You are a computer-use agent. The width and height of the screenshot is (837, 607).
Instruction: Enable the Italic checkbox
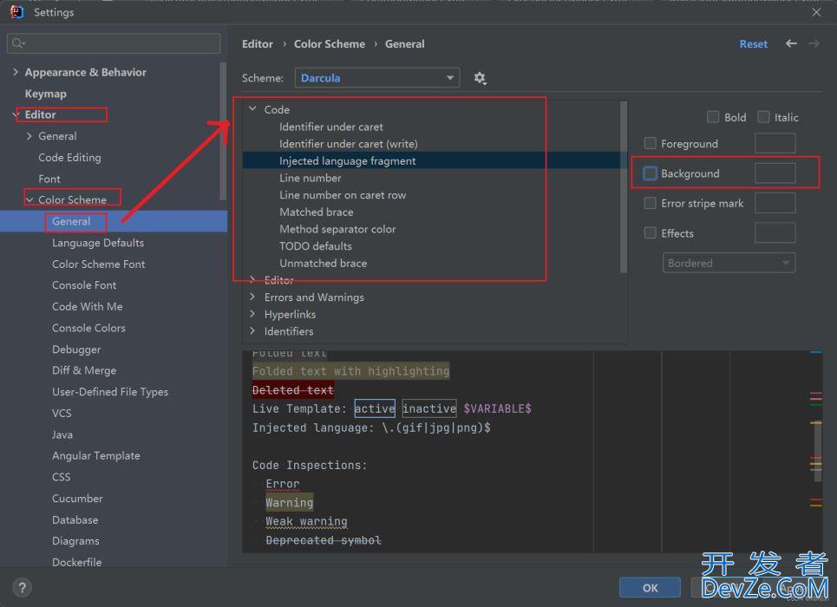(x=763, y=117)
